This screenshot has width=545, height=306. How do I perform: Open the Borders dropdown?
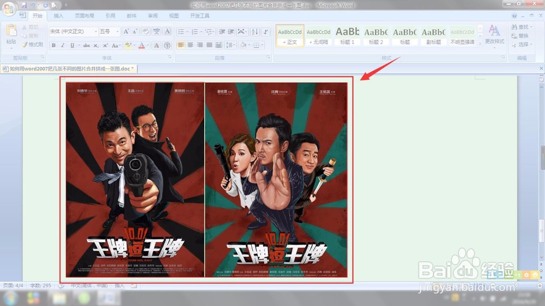(258, 45)
